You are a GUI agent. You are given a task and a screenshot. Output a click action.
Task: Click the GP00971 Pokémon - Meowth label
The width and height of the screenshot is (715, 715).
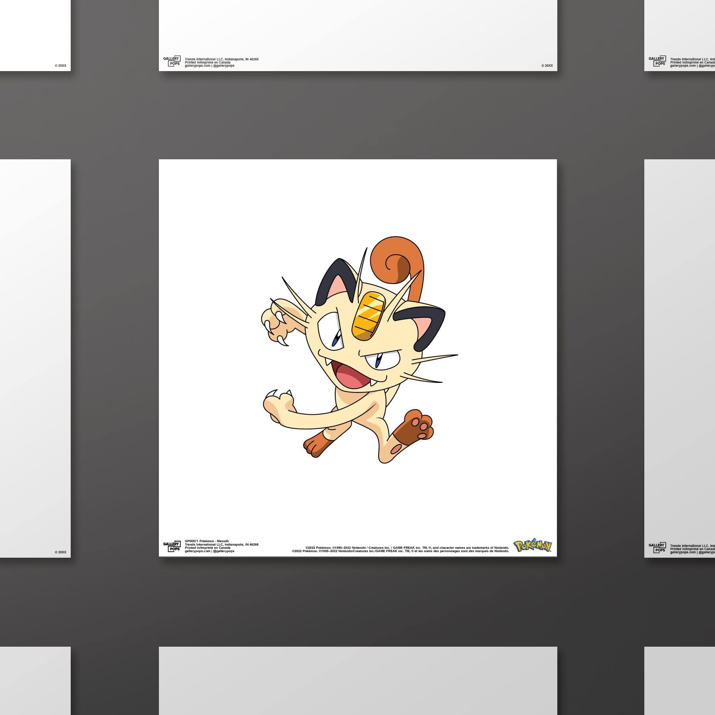pos(207,541)
